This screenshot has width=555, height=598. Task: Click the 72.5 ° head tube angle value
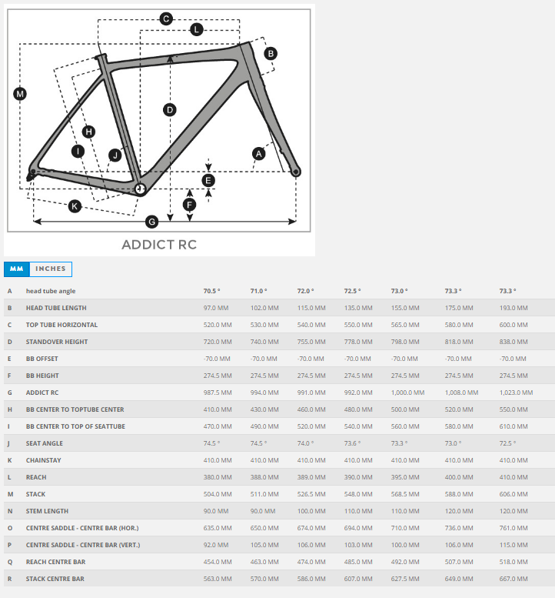click(352, 291)
